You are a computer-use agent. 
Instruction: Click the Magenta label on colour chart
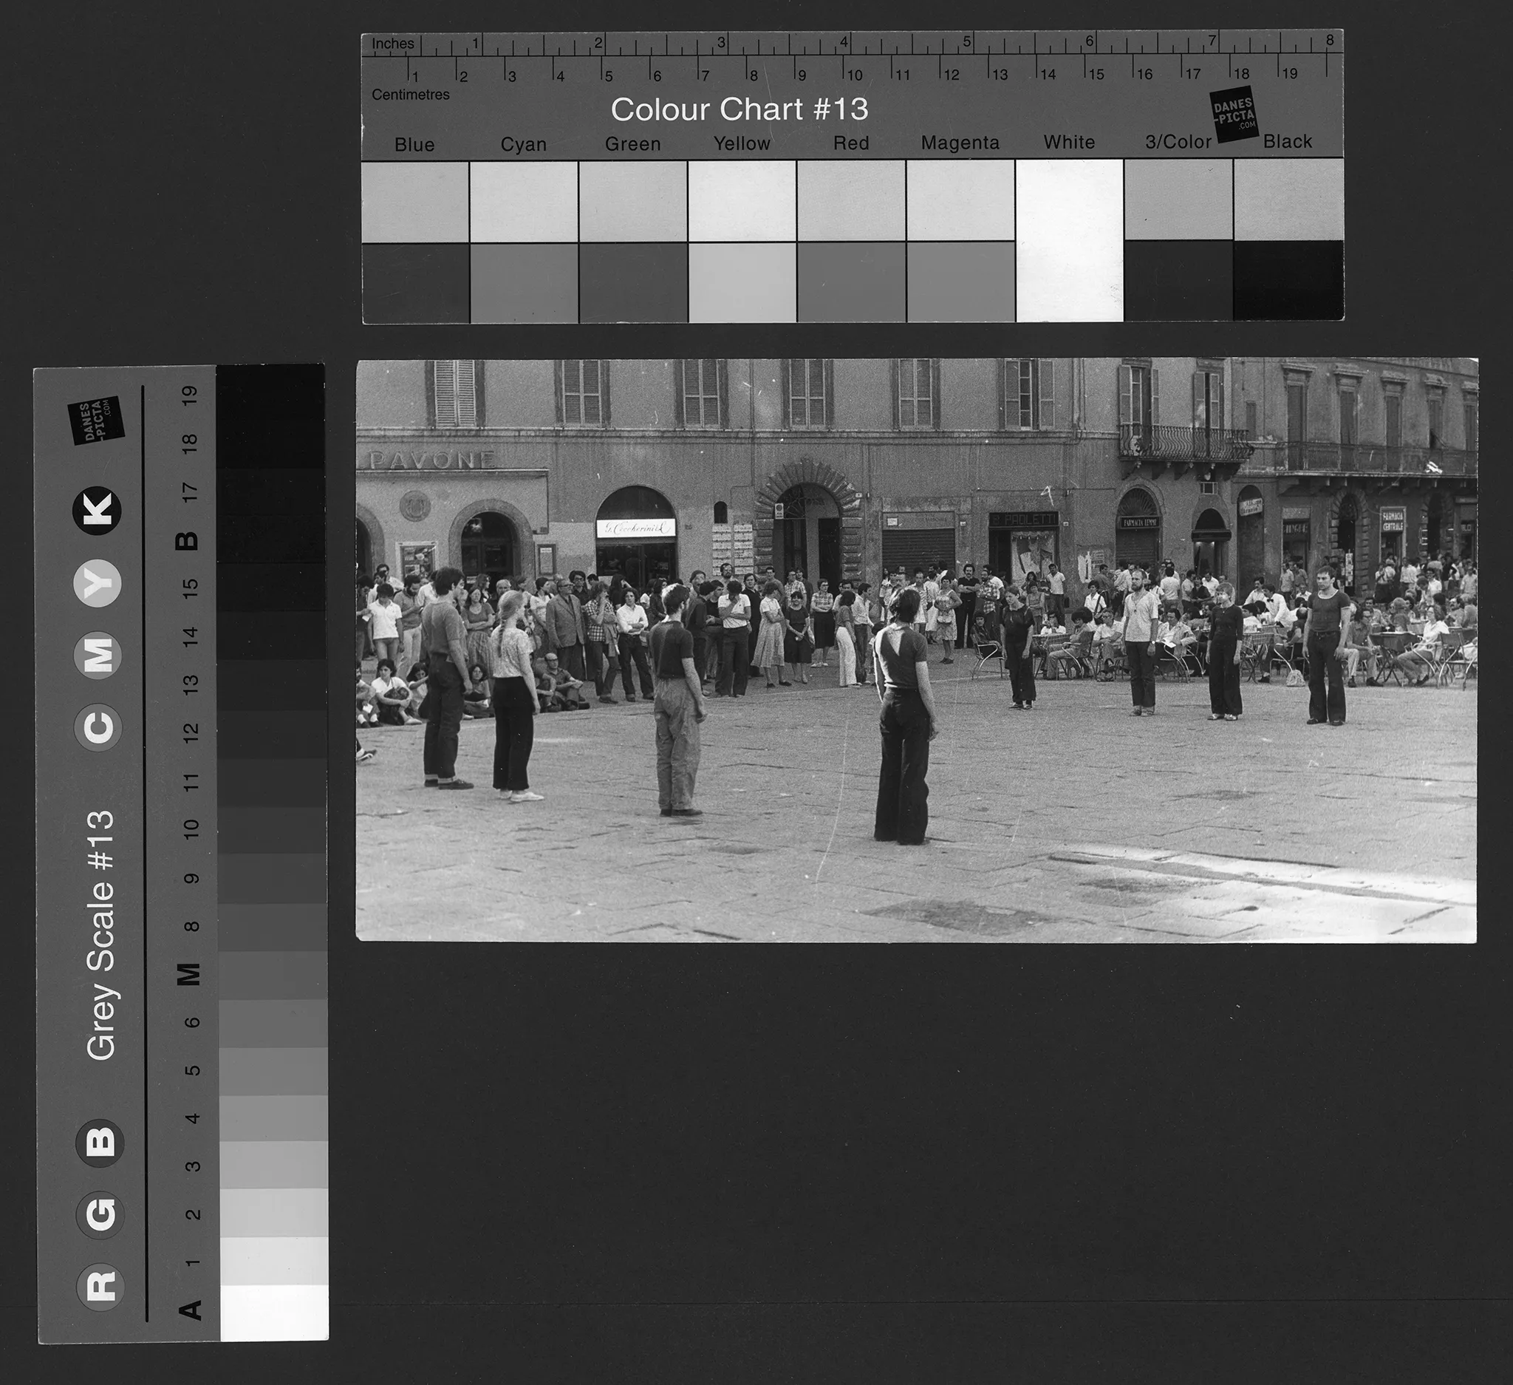[x=960, y=143]
